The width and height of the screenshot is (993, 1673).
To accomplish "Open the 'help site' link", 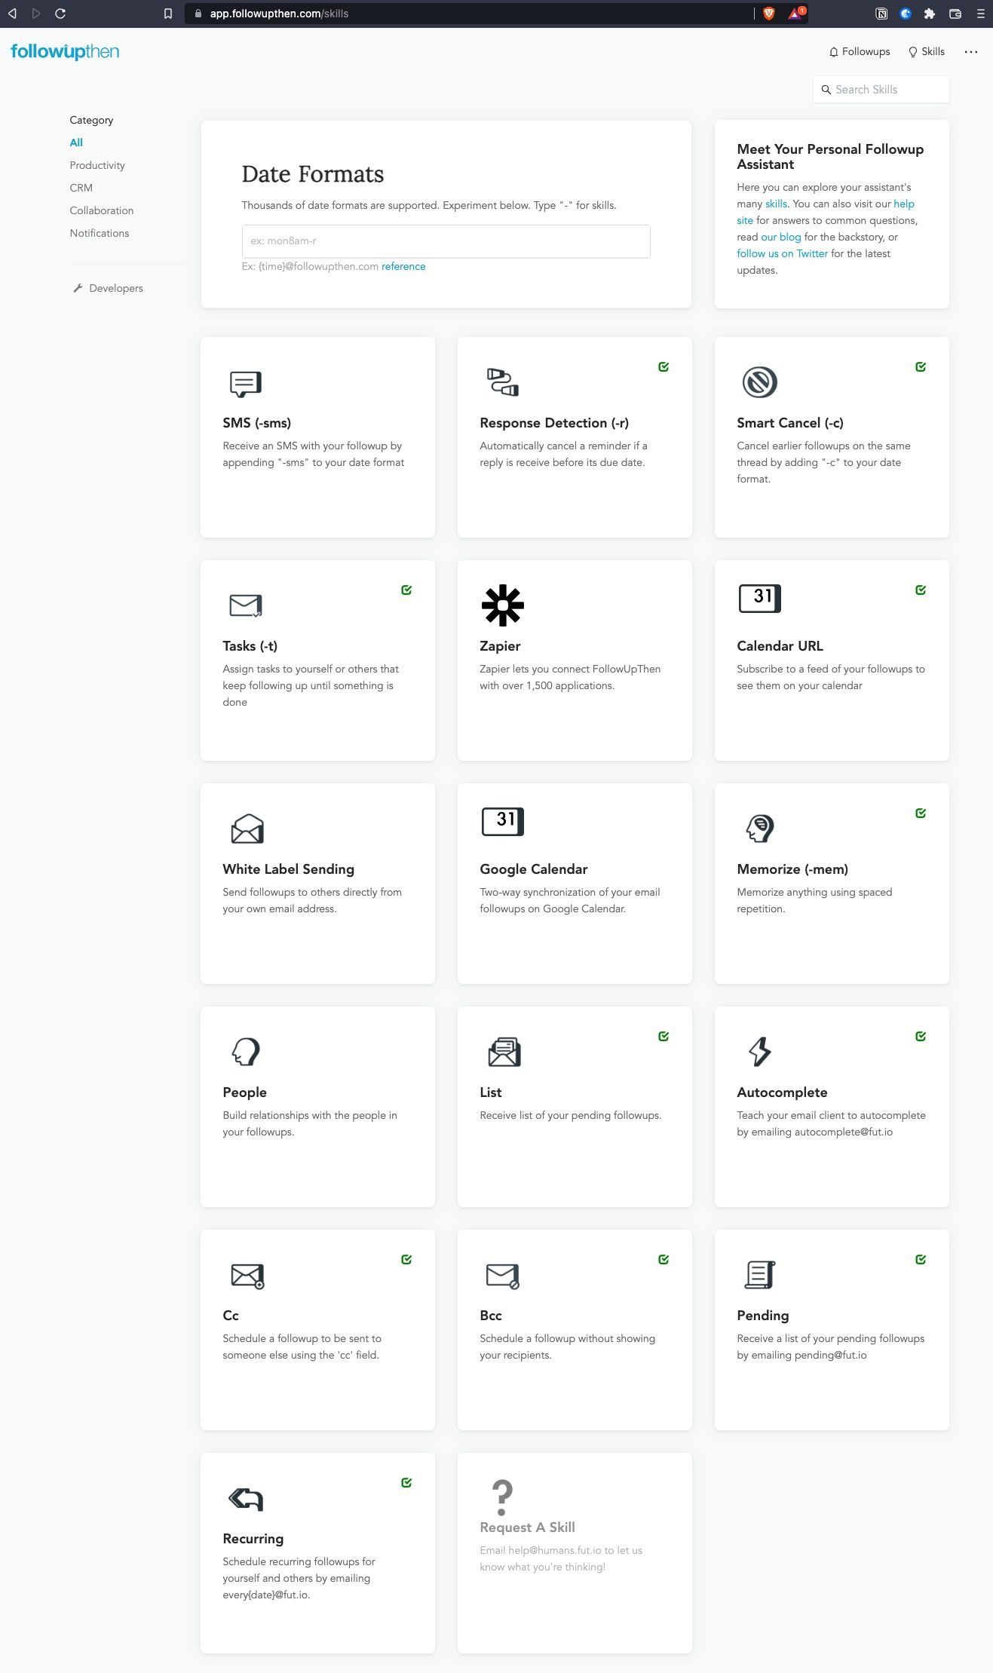I will 904,204.
